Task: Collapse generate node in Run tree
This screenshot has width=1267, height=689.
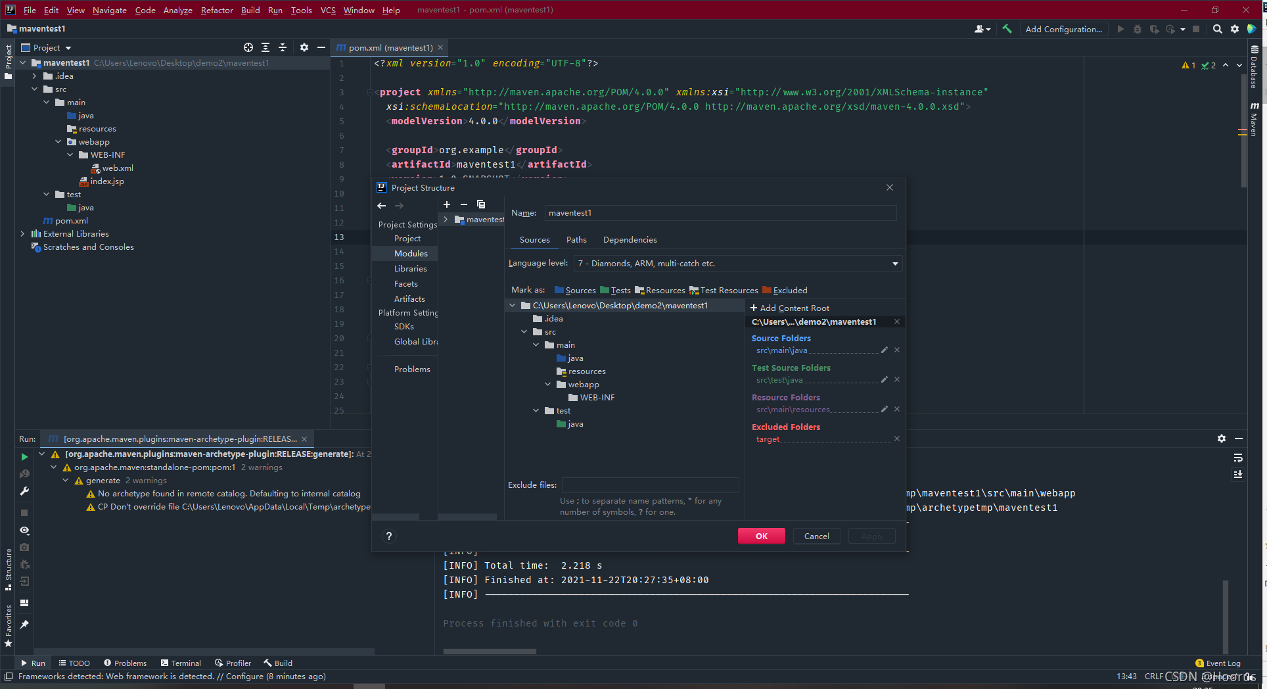Action: pos(66,481)
